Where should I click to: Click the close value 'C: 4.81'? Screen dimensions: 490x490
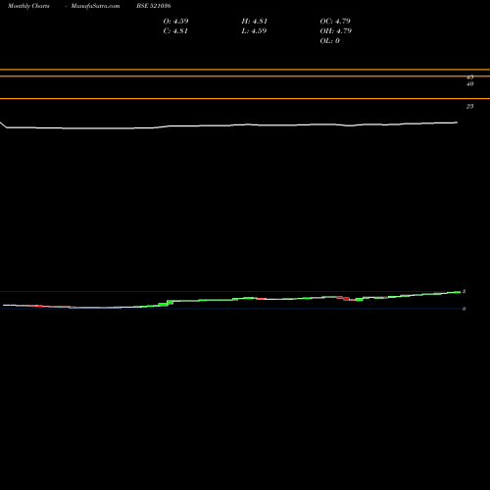coord(175,31)
